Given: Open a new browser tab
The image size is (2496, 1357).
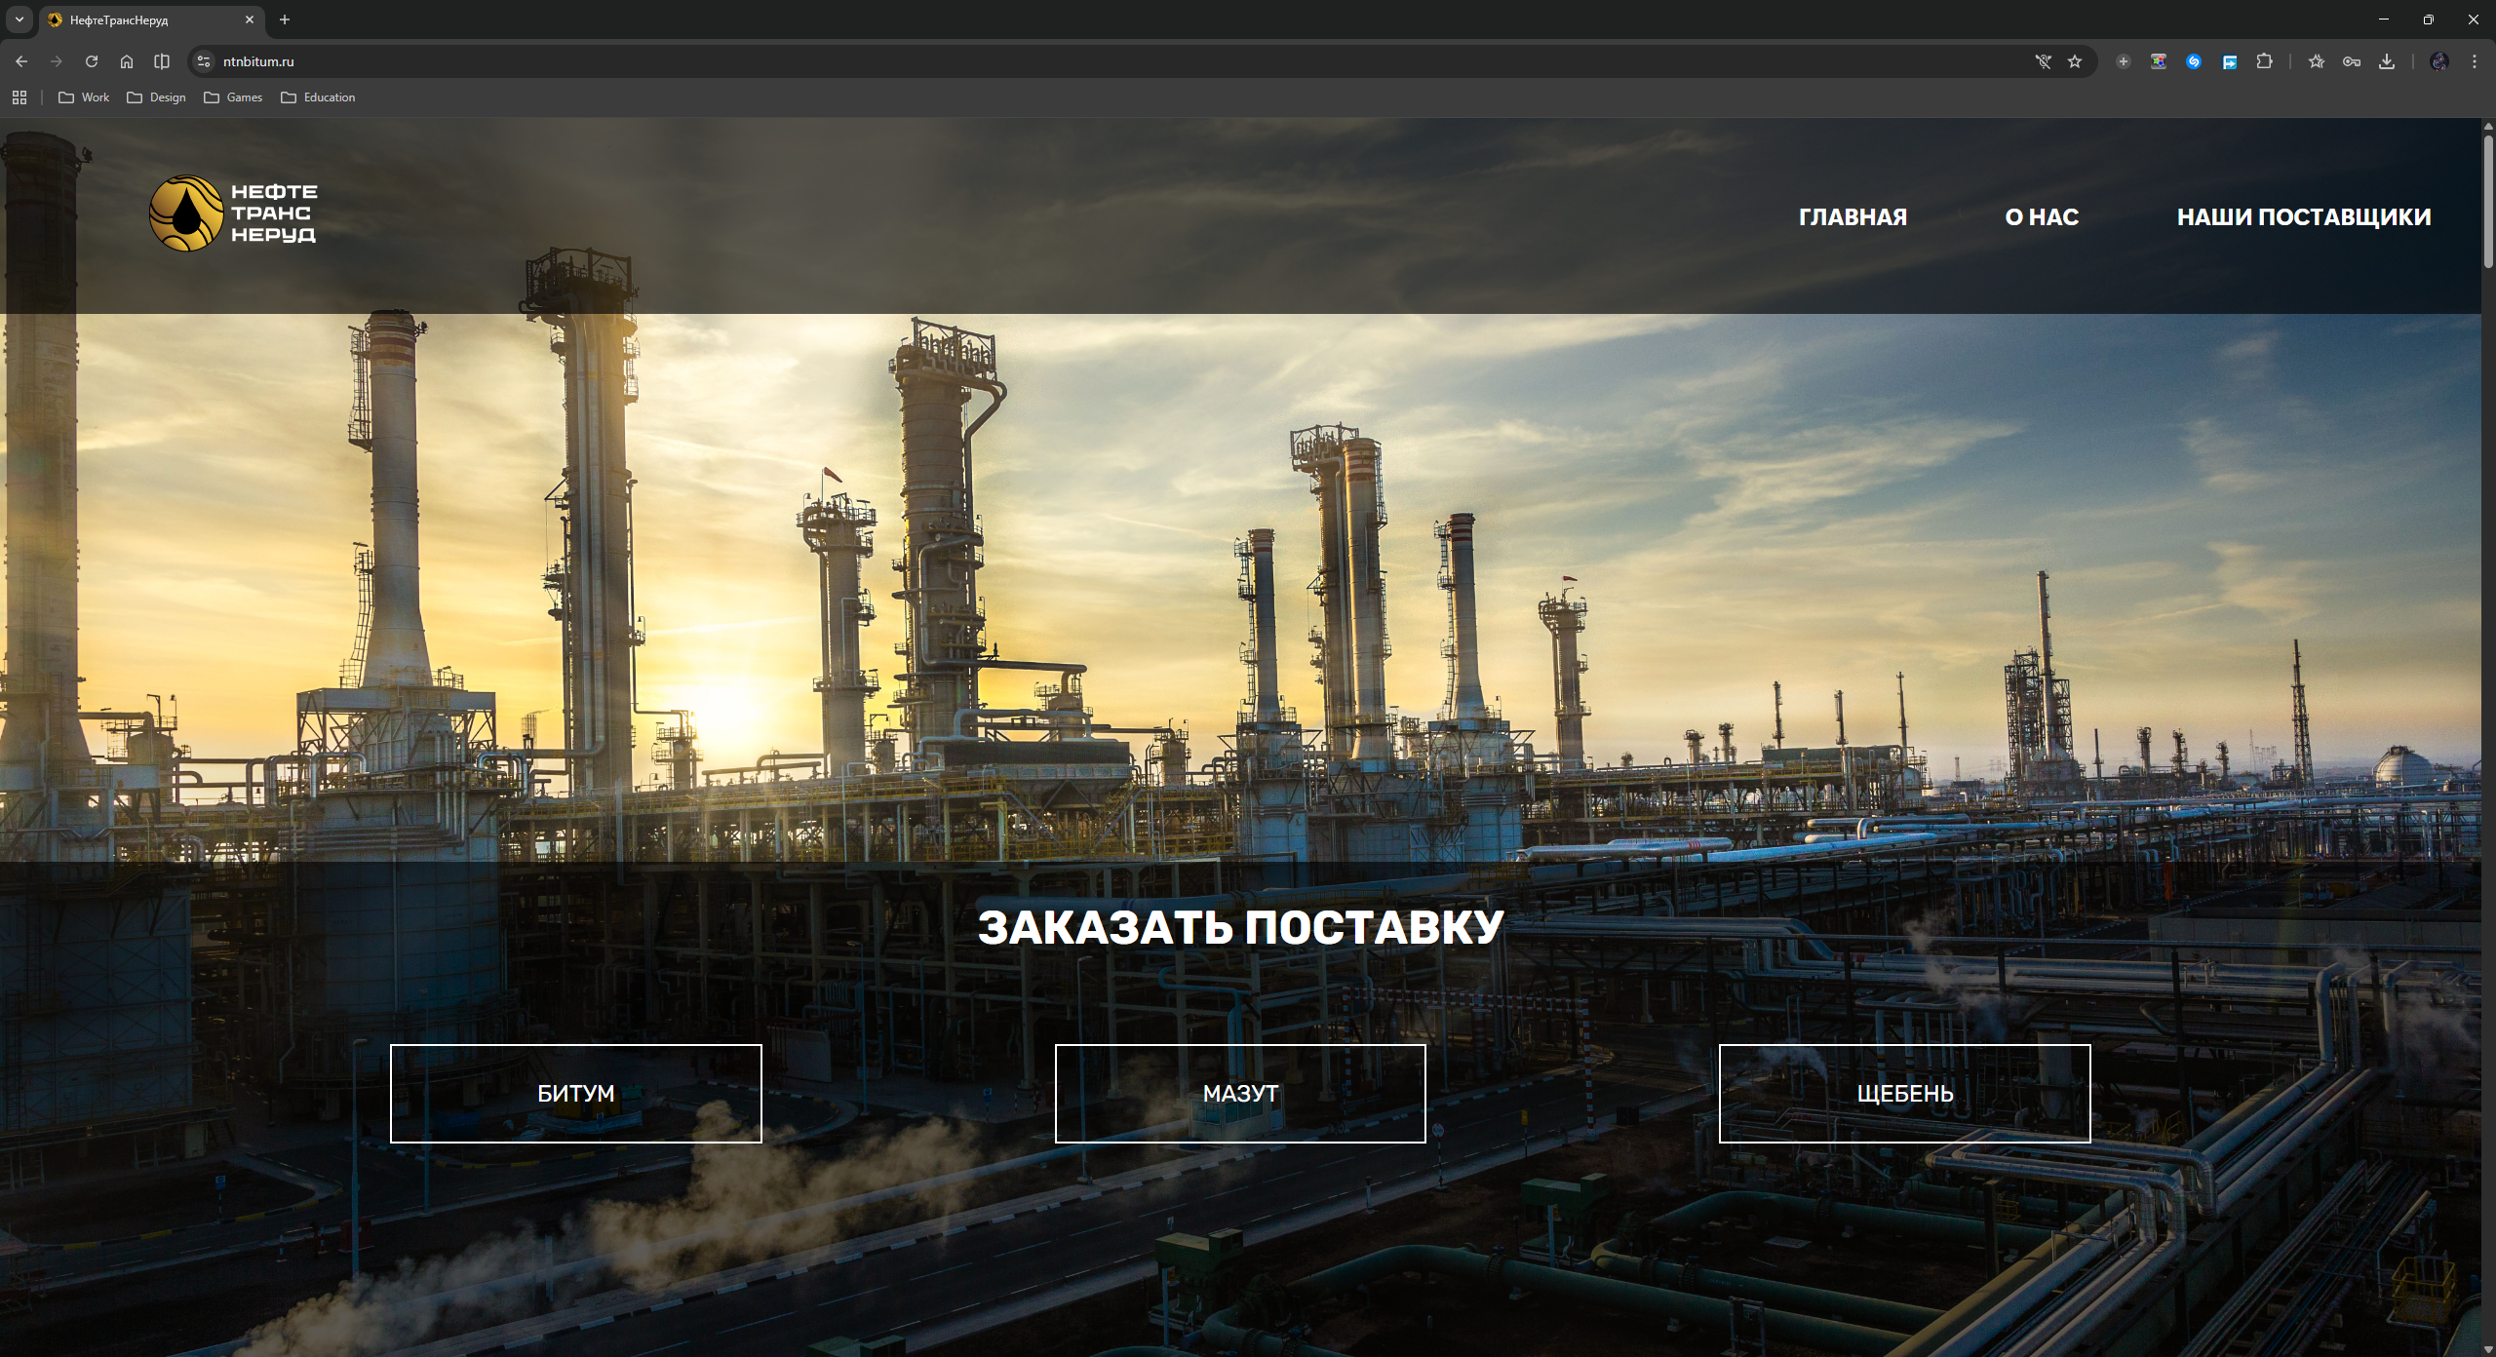Looking at the screenshot, I should tap(285, 19).
